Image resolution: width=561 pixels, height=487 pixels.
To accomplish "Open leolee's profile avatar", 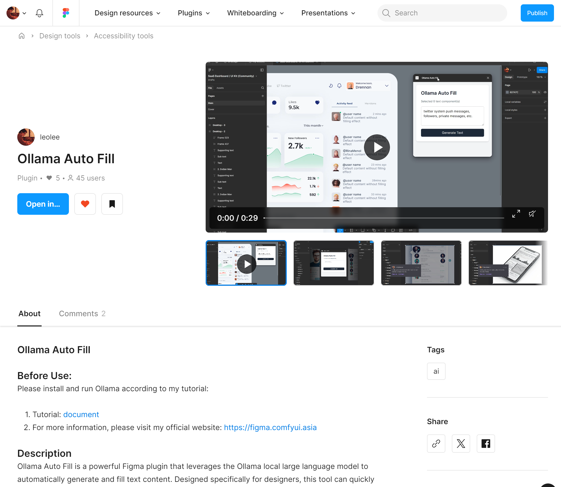I will pos(26,137).
